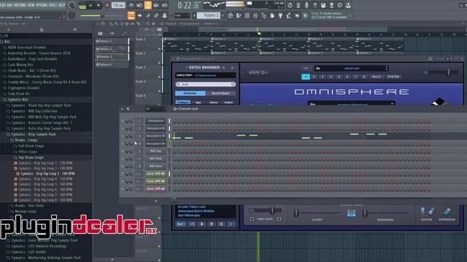Open Omnisphere UTILITY menu

pos(257,73)
